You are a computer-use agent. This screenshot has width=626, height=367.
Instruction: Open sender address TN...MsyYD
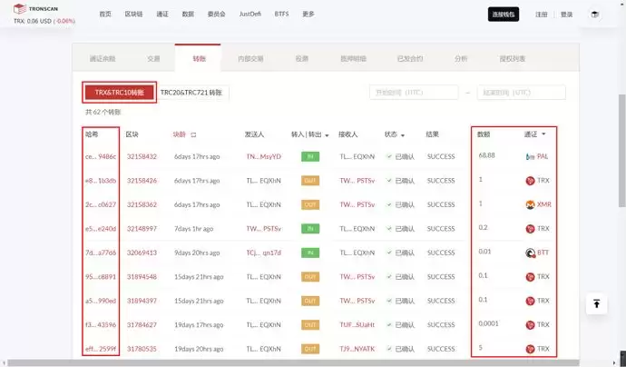pos(263,156)
